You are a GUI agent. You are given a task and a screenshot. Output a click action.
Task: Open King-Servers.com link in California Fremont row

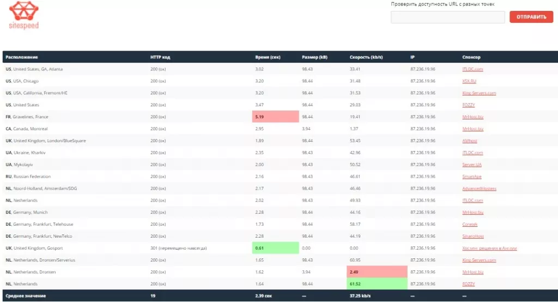tap(479, 93)
